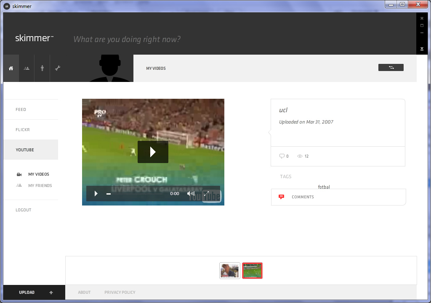Click the video progress seek bar

click(x=134, y=194)
